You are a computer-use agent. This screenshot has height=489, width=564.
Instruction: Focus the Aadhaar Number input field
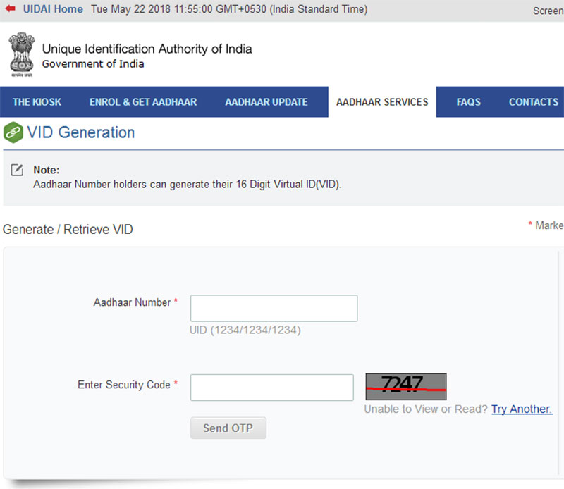[x=274, y=308]
